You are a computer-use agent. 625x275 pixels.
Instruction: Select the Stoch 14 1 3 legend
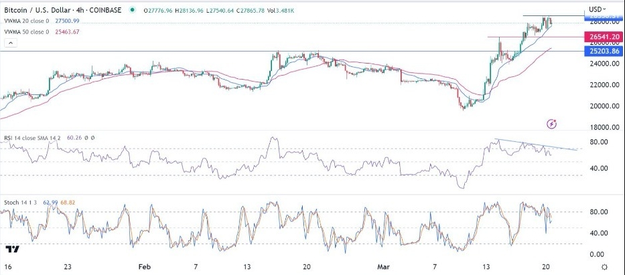(x=21, y=203)
